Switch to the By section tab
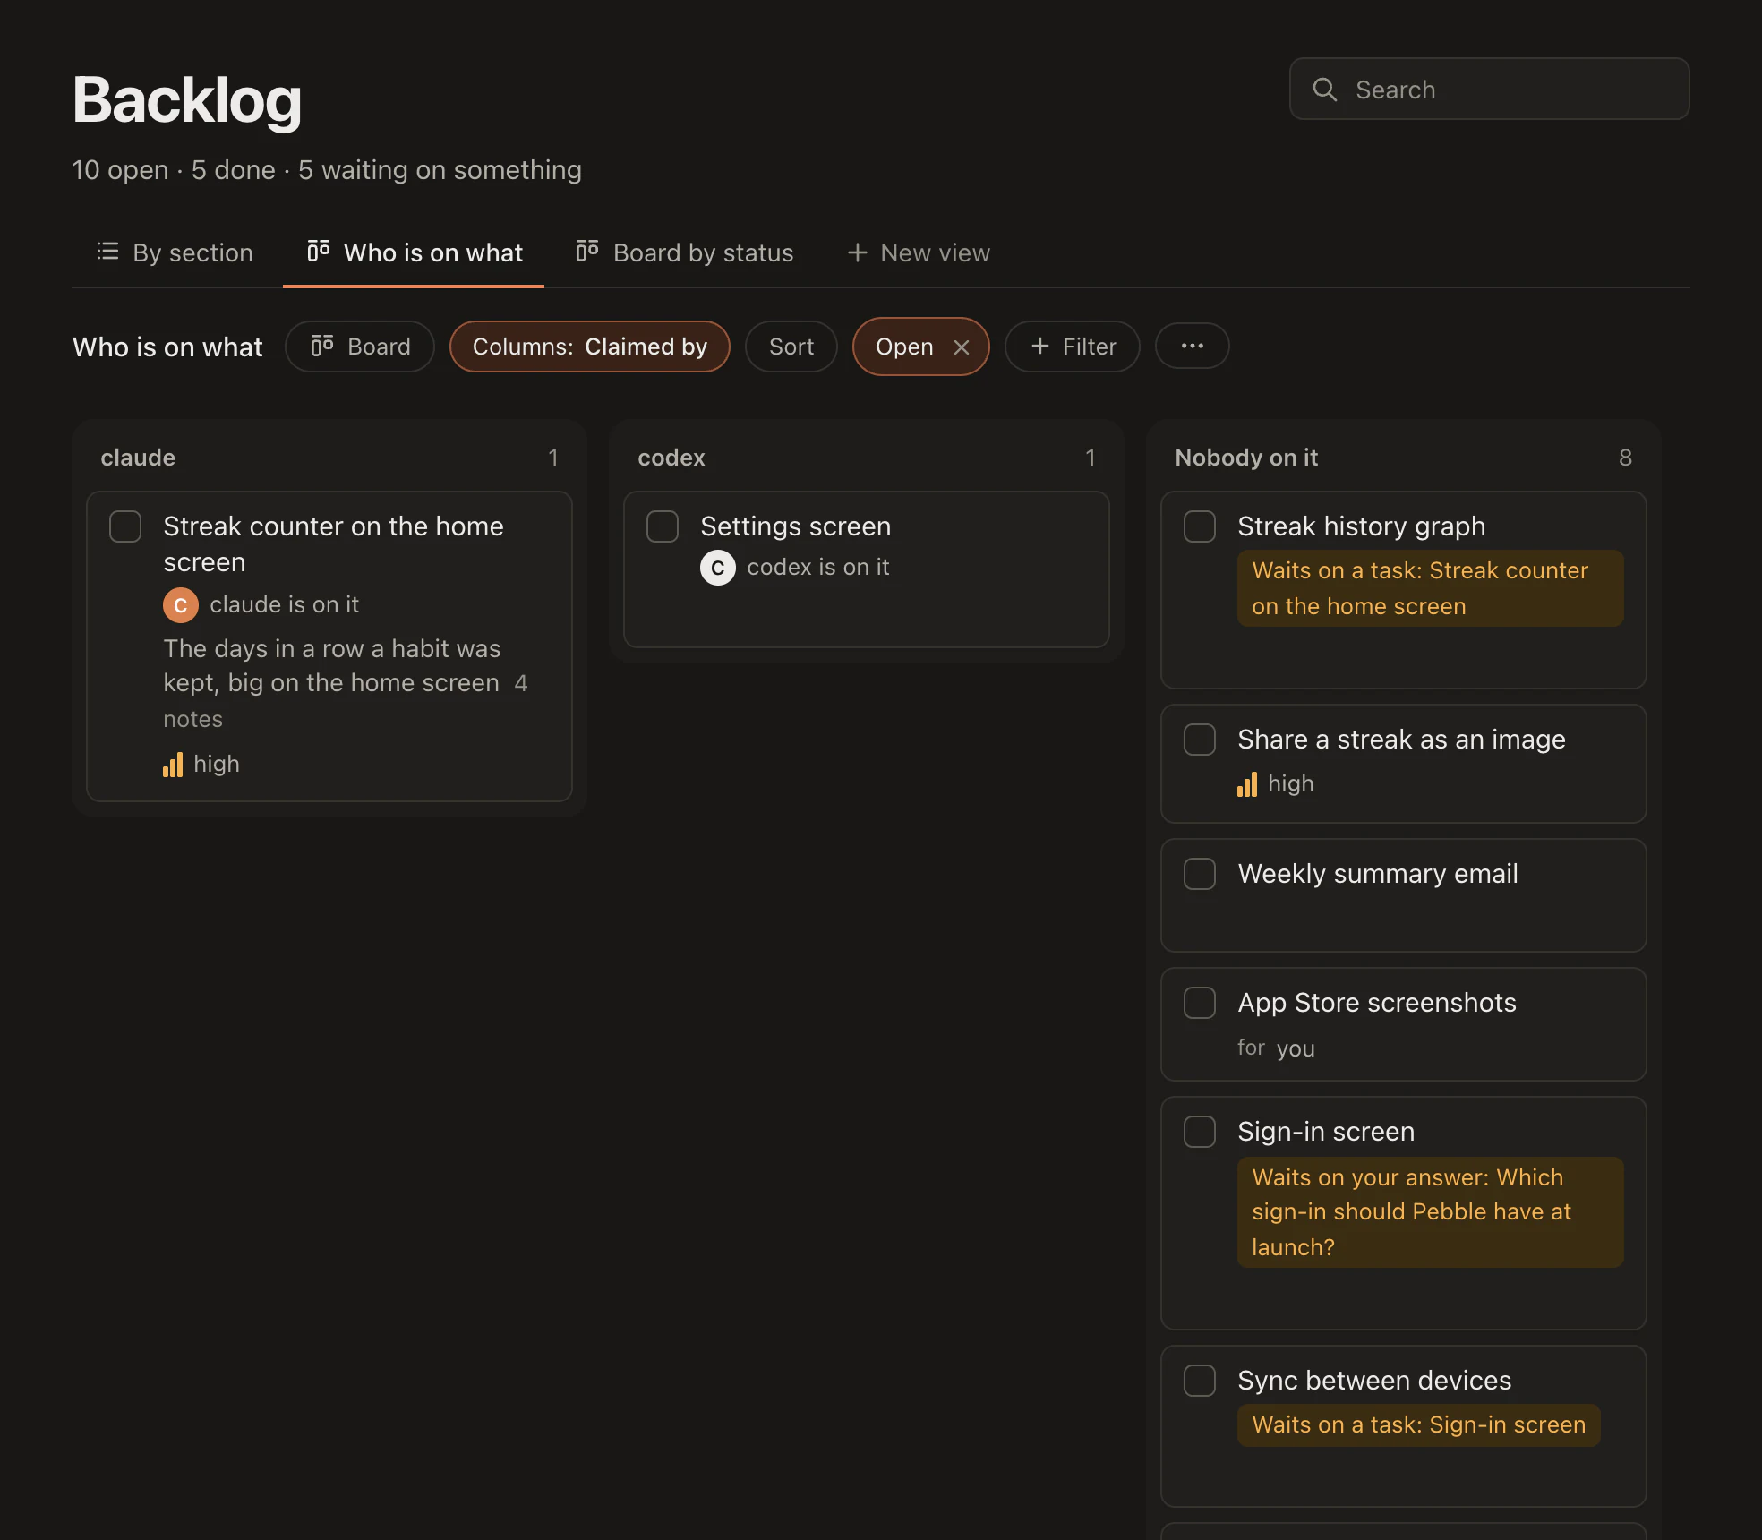Viewport: 1762px width, 1540px height. 175,252
